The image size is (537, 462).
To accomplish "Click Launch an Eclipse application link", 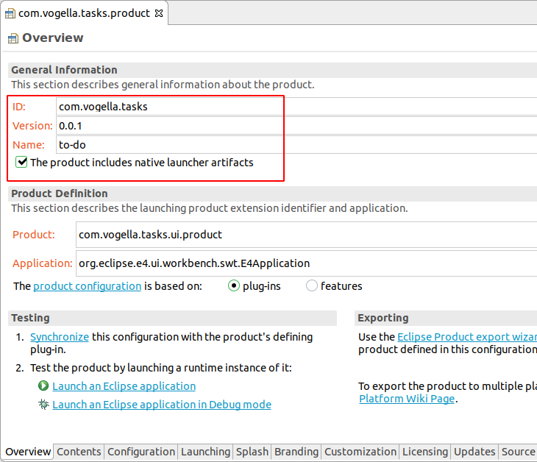I will tap(124, 386).
